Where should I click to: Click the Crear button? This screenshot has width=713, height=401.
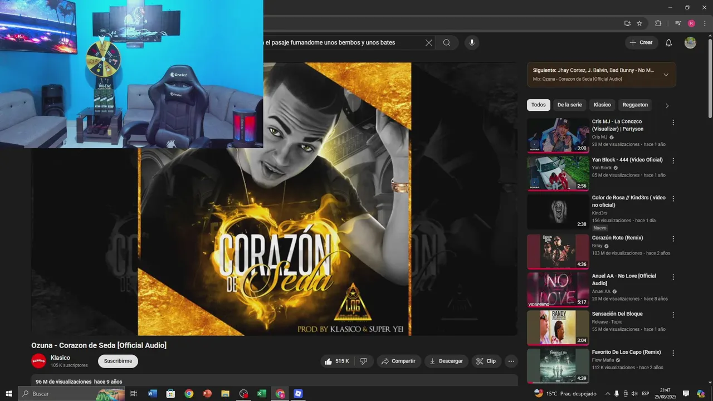641,43
